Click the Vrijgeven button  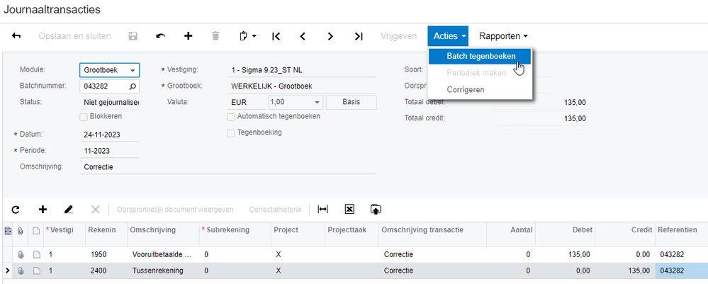(399, 36)
